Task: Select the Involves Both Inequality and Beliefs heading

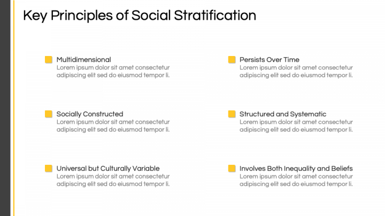Action: 296,169
